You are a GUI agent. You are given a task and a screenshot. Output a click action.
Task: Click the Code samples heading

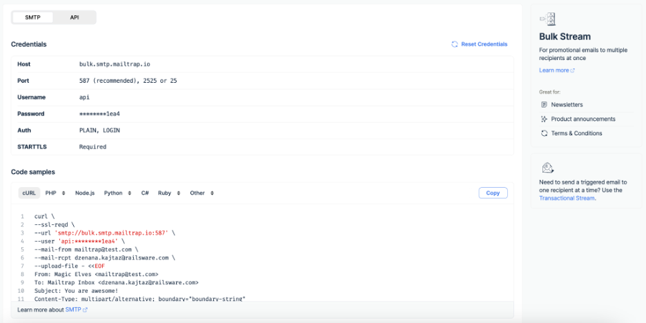point(33,172)
